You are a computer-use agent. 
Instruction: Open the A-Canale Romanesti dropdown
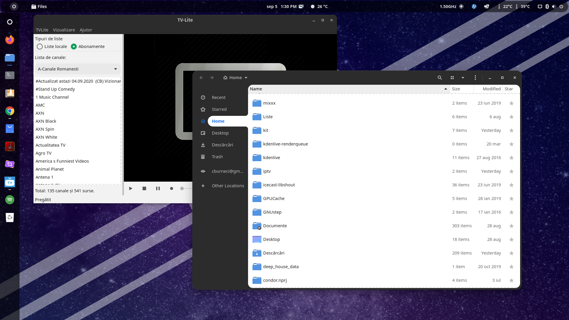click(x=78, y=69)
